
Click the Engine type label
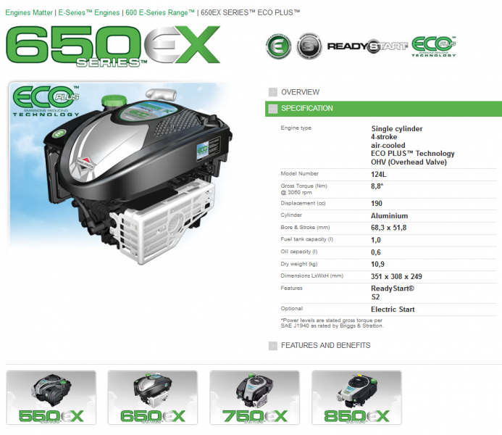tap(296, 128)
